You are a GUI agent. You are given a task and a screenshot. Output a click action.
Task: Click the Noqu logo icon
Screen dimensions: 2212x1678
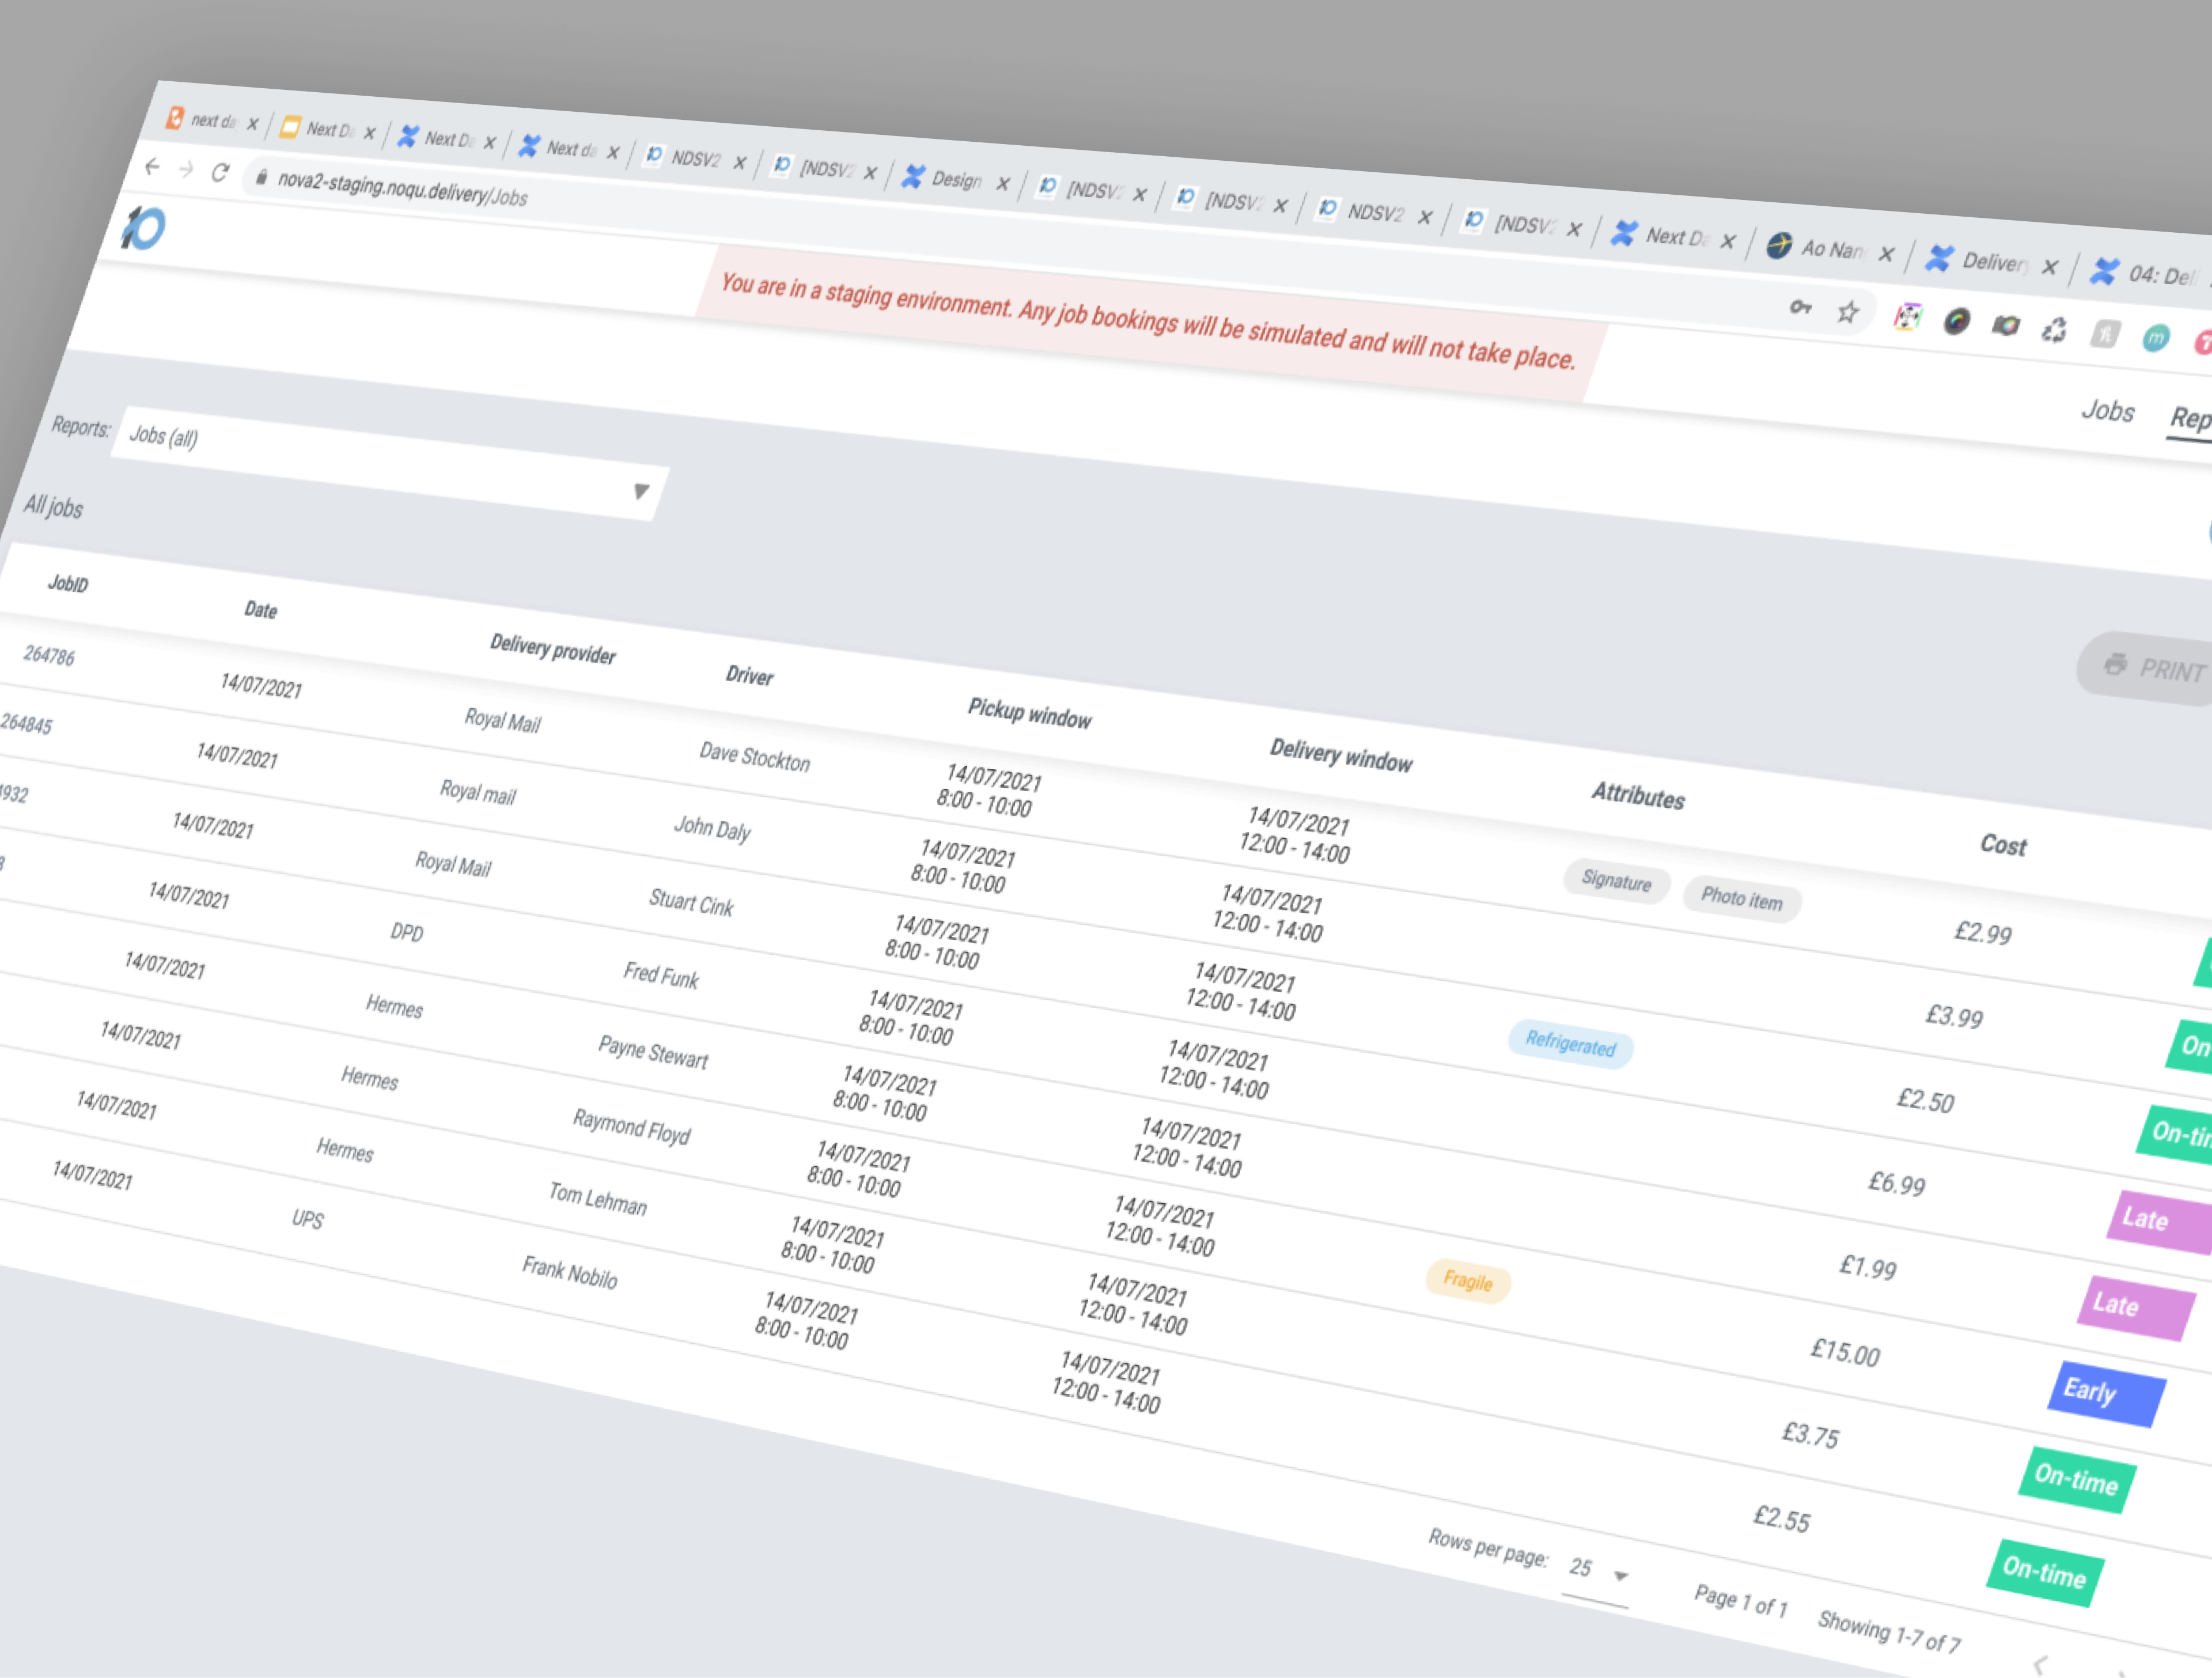[x=144, y=227]
